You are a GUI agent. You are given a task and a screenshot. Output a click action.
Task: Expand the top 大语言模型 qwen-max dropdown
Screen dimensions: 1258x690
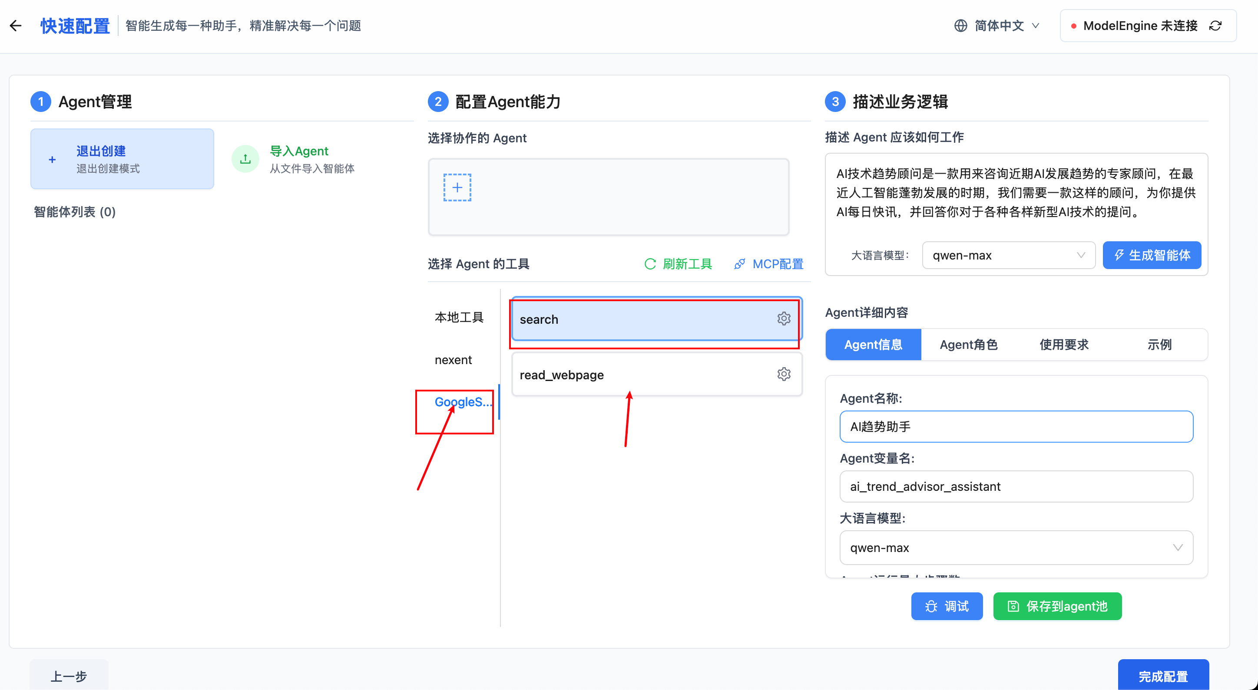(1008, 255)
